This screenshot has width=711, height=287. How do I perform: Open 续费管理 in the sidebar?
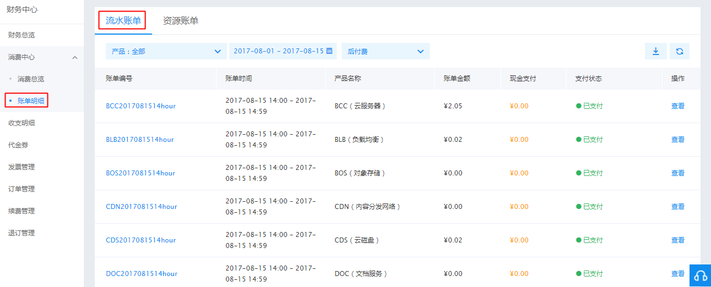tap(21, 211)
